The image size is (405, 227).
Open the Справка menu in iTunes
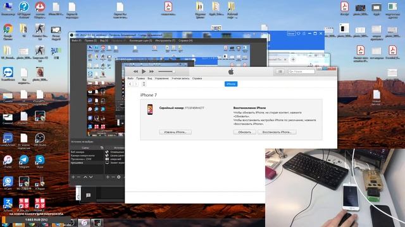pos(197,78)
